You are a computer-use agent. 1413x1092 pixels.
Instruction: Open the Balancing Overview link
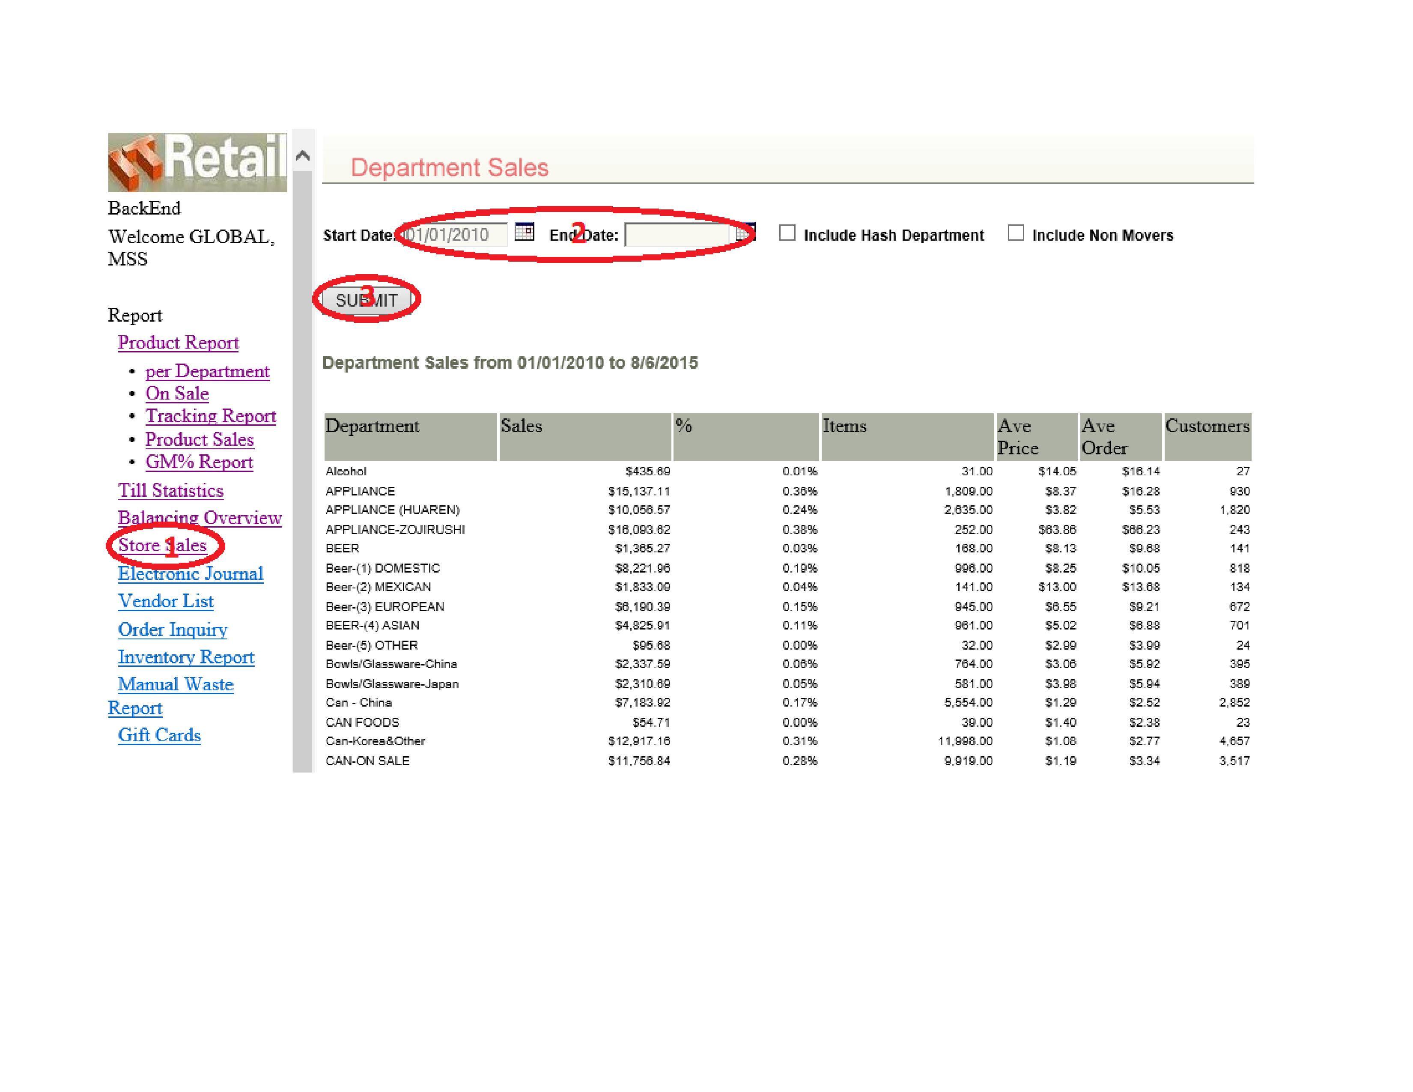click(x=200, y=518)
